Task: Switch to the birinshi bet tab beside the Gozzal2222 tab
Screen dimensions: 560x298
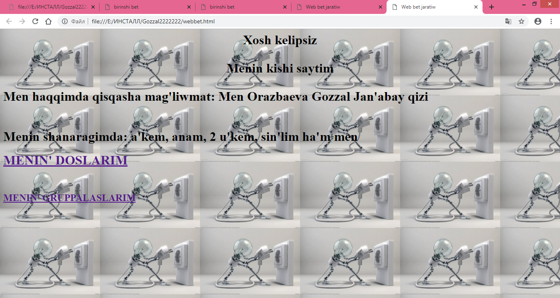Action: point(147,7)
